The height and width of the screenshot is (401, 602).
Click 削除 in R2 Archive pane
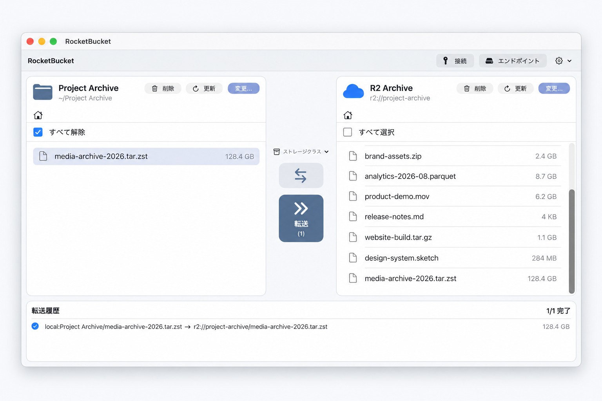point(475,89)
